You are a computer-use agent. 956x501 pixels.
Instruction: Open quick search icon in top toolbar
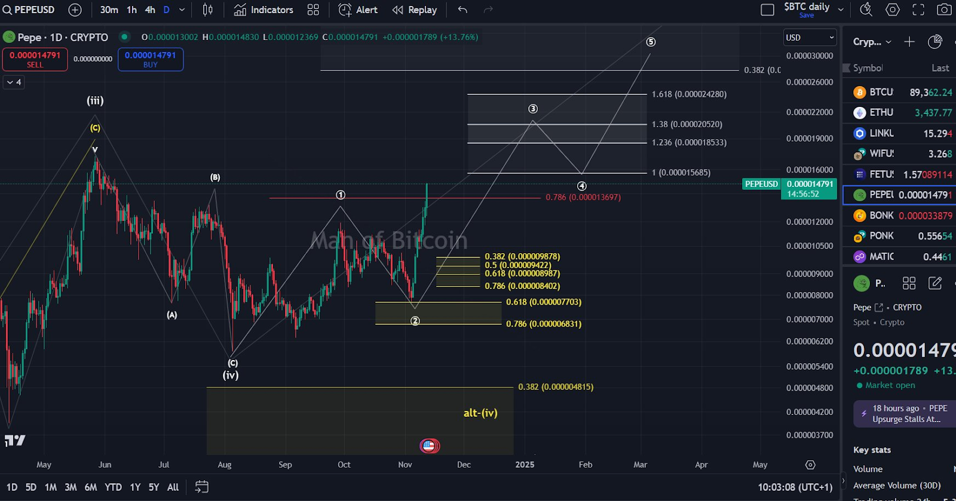866,10
